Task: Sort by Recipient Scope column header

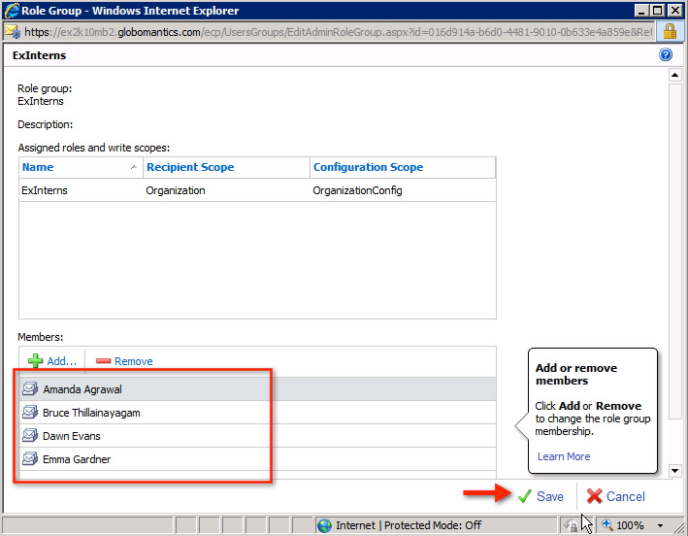Action: [226, 167]
